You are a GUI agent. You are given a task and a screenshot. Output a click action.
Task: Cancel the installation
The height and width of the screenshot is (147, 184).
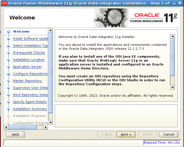(x=169, y=134)
